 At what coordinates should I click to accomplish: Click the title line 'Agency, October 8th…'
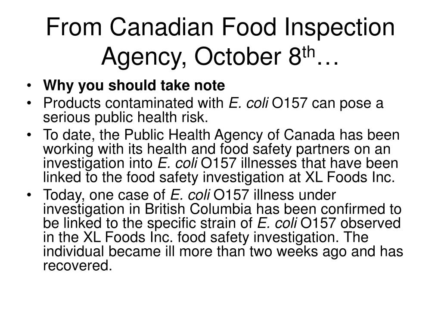click(x=220, y=56)
